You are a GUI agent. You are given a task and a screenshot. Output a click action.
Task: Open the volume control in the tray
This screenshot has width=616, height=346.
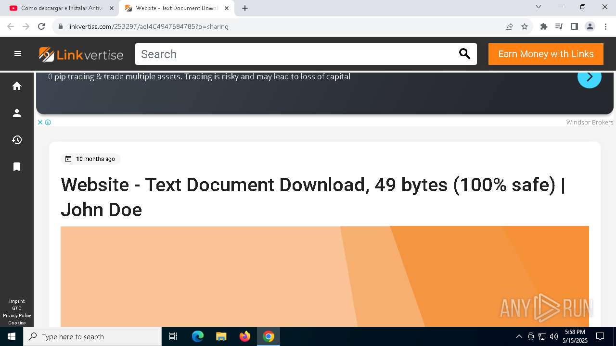coord(553,336)
